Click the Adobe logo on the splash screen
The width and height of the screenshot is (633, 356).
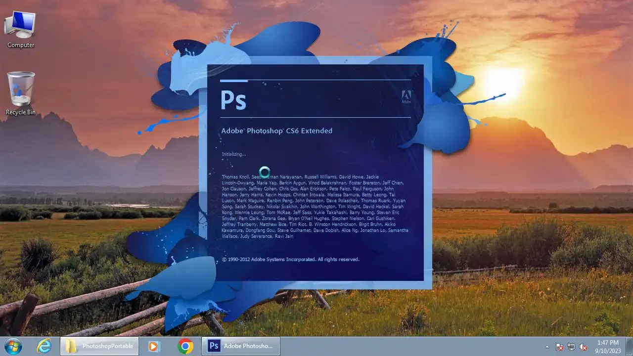click(x=406, y=97)
